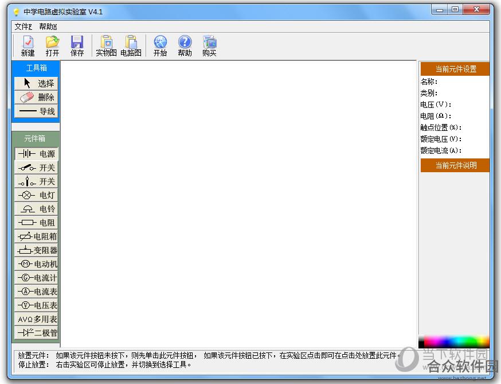Select the 删除 eraser tool

pos(37,97)
